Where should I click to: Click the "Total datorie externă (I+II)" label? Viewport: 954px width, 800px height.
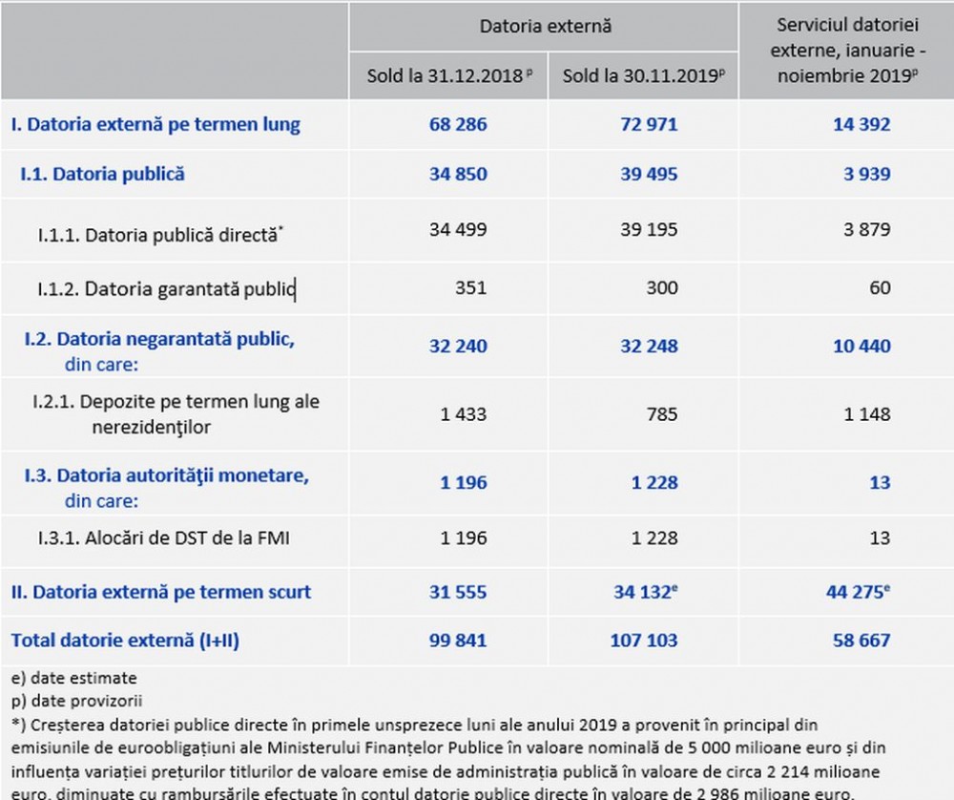tap(125, 640)
